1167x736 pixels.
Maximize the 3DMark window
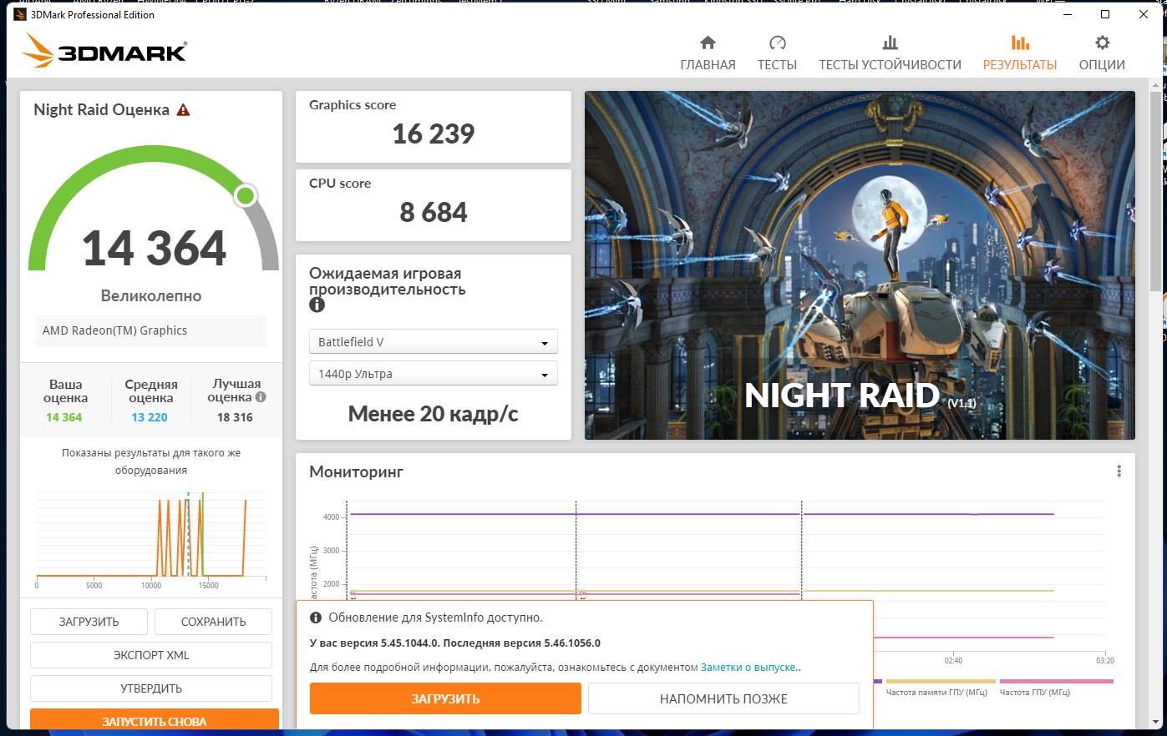click(x=1105, y=14)
